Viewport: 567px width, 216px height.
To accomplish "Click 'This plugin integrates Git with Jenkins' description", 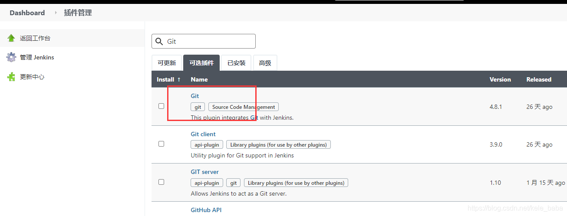I will pyautogui.click(x=242, y=118).
